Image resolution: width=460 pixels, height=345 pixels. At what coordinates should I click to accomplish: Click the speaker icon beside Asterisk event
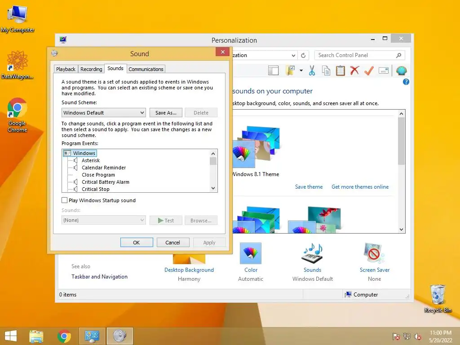[x=75, y=160]
